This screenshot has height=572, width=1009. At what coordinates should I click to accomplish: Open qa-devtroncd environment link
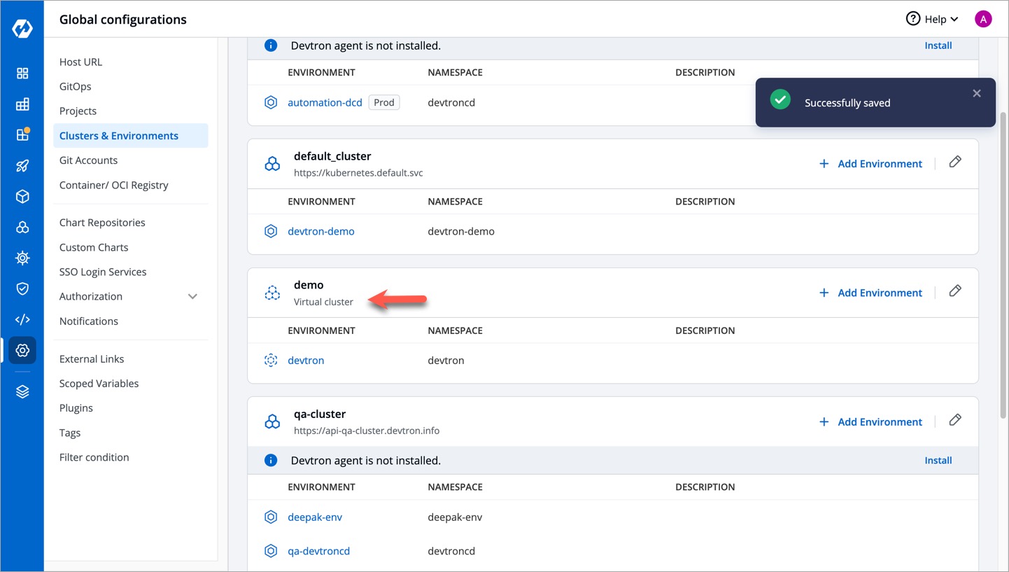pos(319,550)
